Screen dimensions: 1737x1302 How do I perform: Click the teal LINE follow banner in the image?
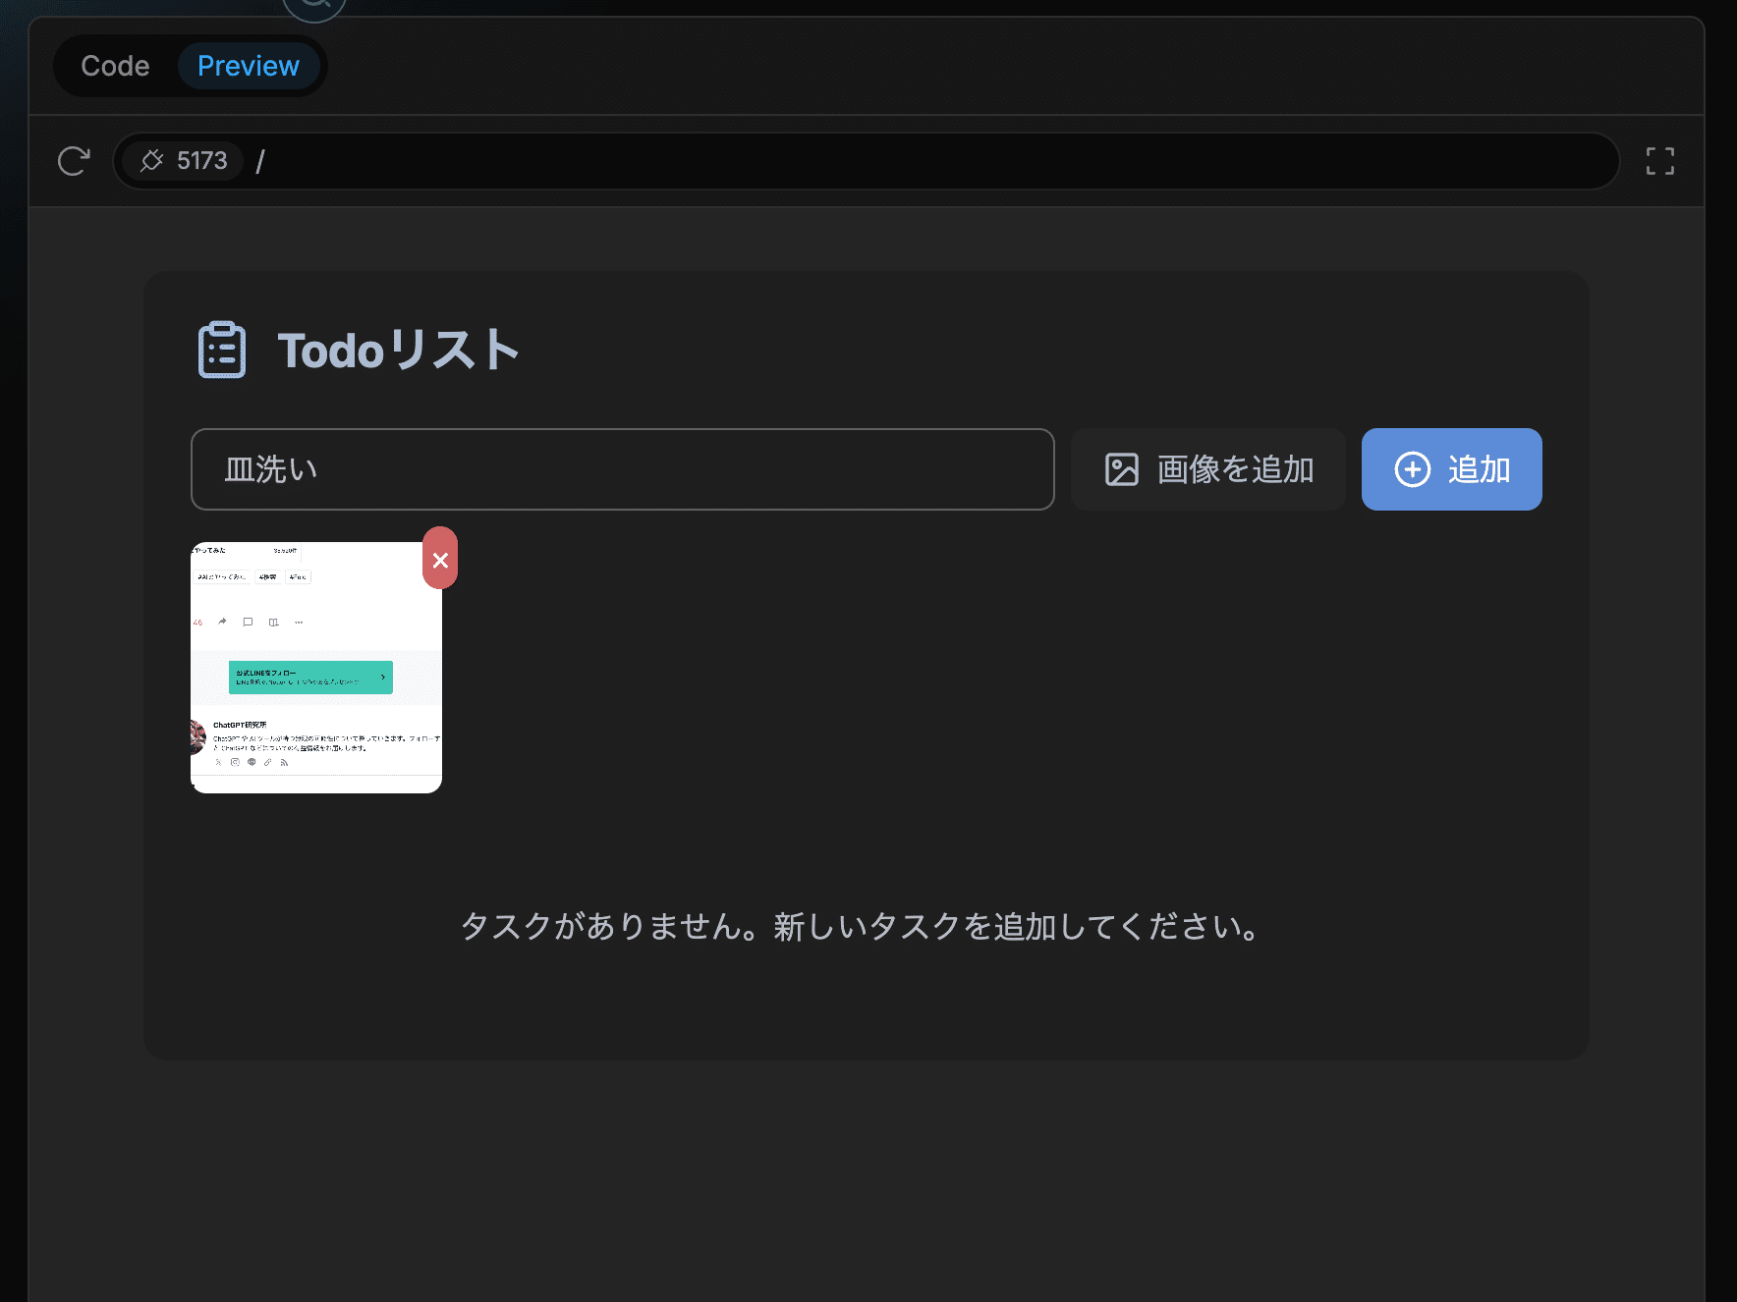(x=310, y=678)
